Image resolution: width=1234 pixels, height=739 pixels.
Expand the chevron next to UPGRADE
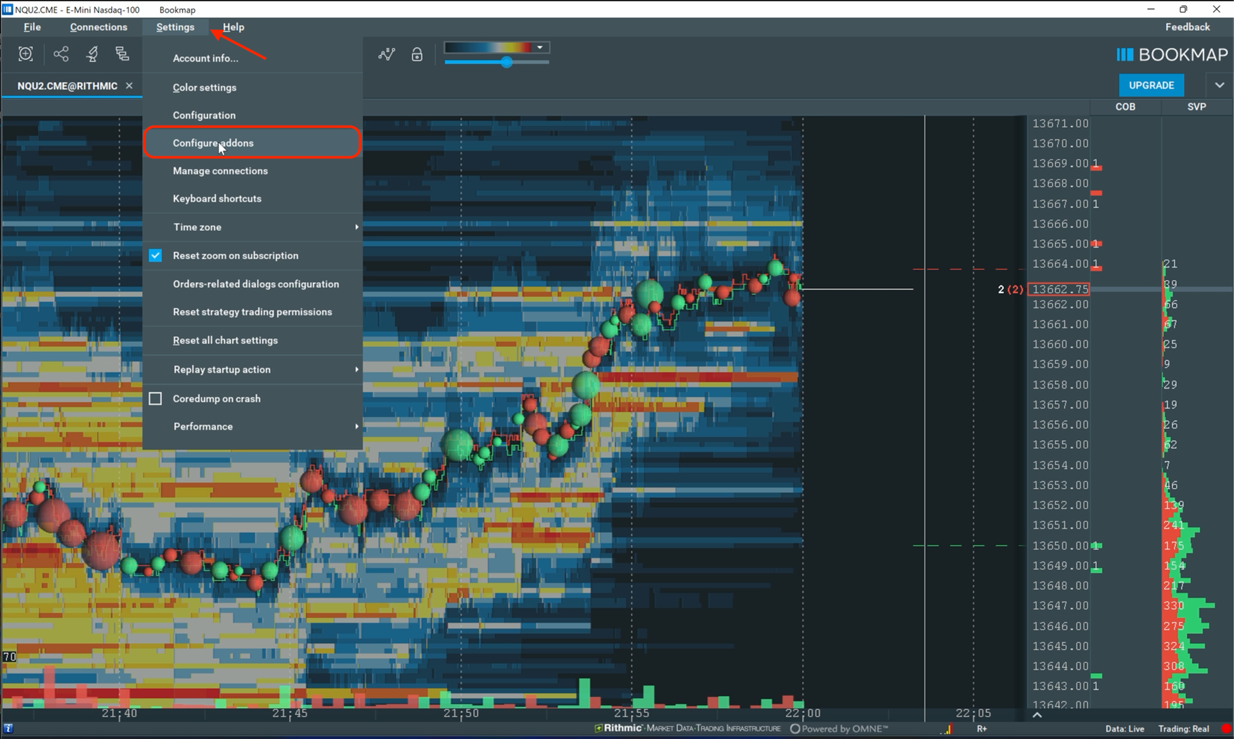[1219, 85]
